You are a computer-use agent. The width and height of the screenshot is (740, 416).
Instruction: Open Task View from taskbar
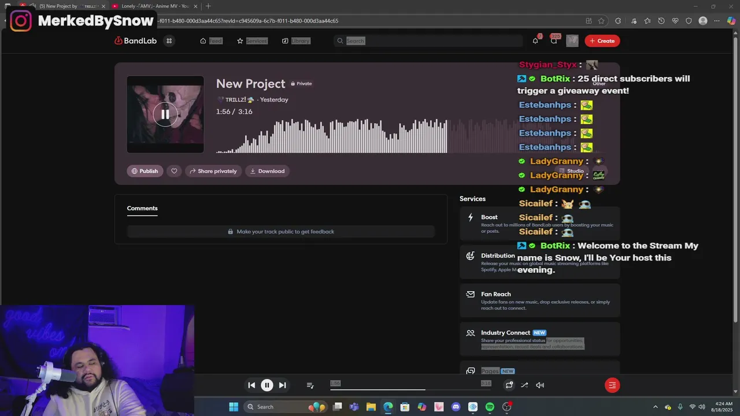point(337,407)
